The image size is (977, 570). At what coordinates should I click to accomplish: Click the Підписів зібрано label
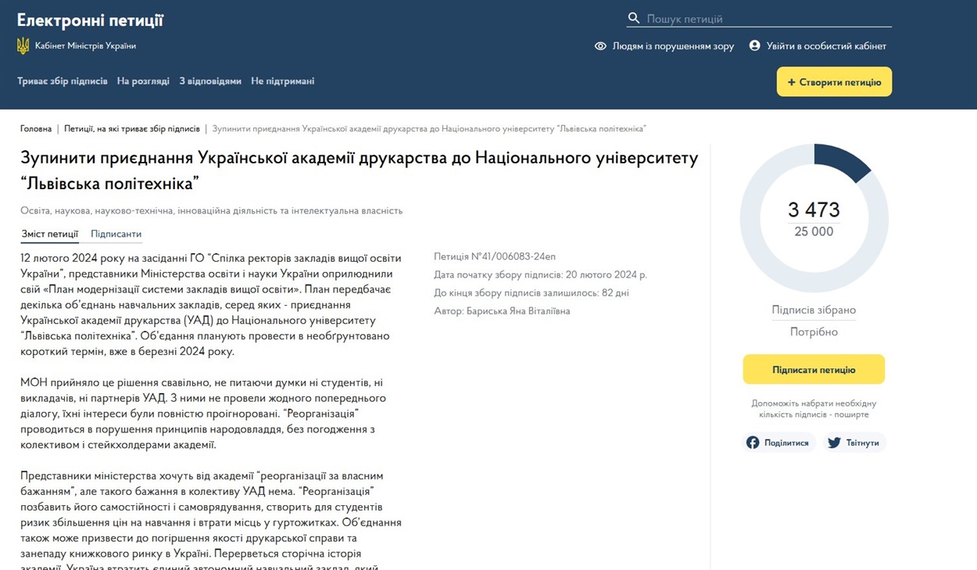[814, 310]
